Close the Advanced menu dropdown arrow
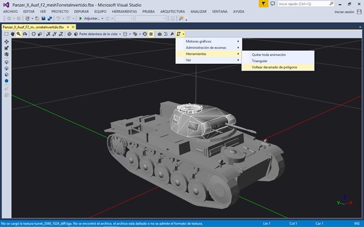Screen dimensions: 364x227 pyautogui.click(x=183, y=34)
